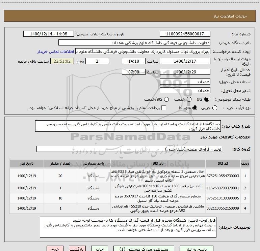Click the validity time field 07:00
Viewport: 260px width, 251px height.
pos(134,72)
